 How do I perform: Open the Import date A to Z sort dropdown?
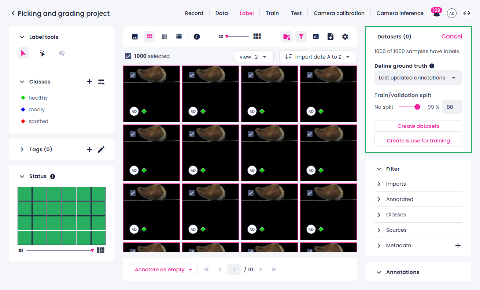click(x=318, y=57)
